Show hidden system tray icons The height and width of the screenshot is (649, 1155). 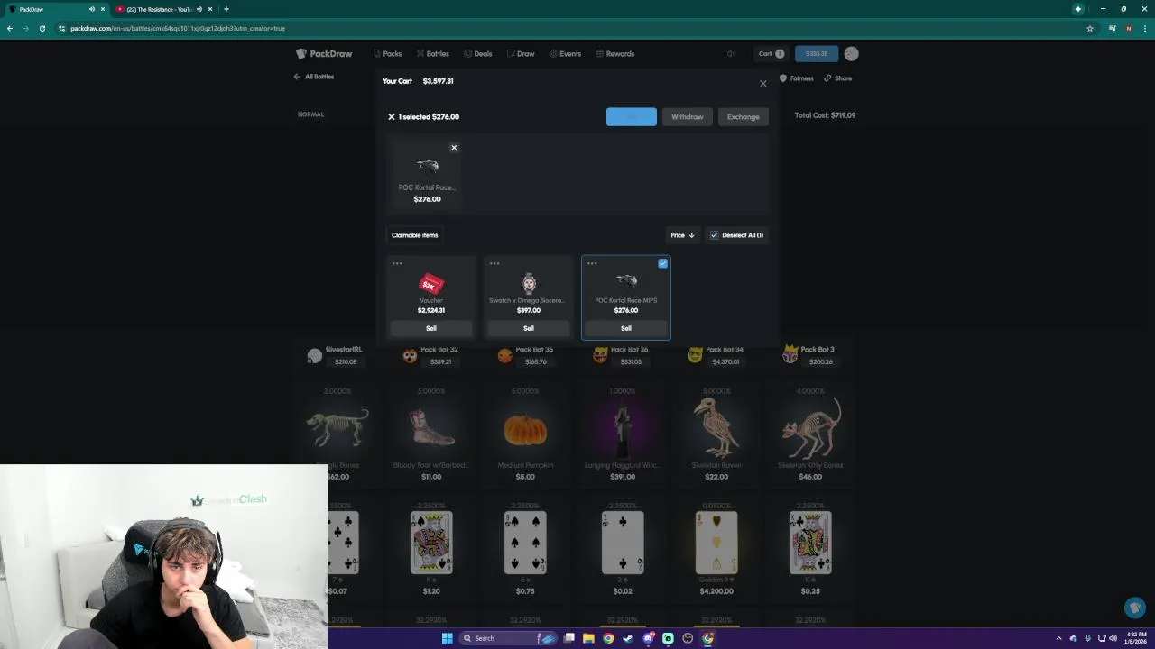pyautogui.click(x=1059, y=638)
